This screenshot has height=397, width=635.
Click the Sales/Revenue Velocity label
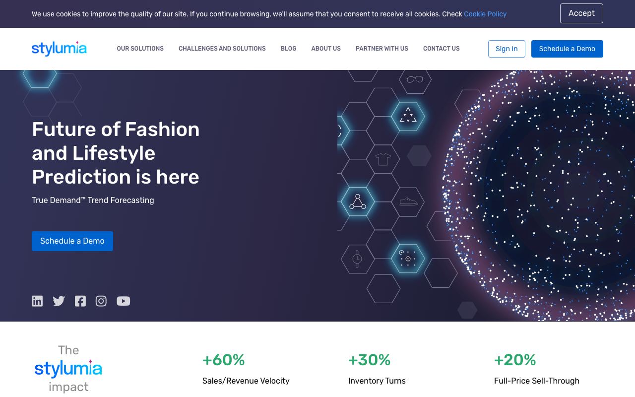point(246,381)
